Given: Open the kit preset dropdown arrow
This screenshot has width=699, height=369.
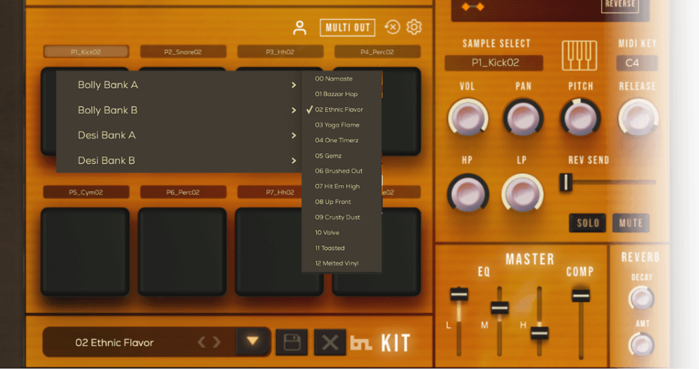Looking at the screenshot, I should [x=252, y=342].
